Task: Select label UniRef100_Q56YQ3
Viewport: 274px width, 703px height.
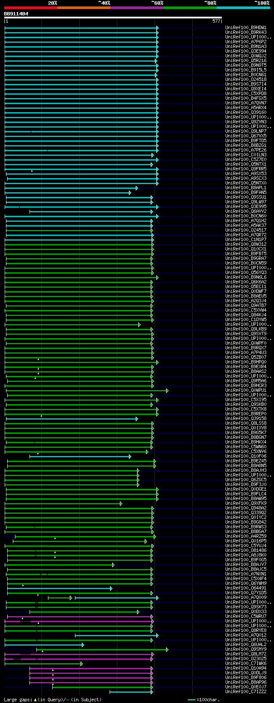Action: click(246, 273)
